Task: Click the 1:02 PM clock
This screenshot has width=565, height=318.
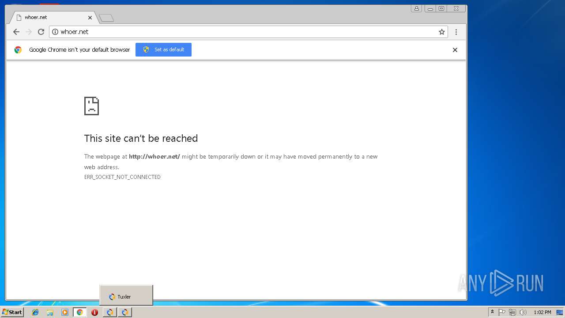Action: coord(542,312)
